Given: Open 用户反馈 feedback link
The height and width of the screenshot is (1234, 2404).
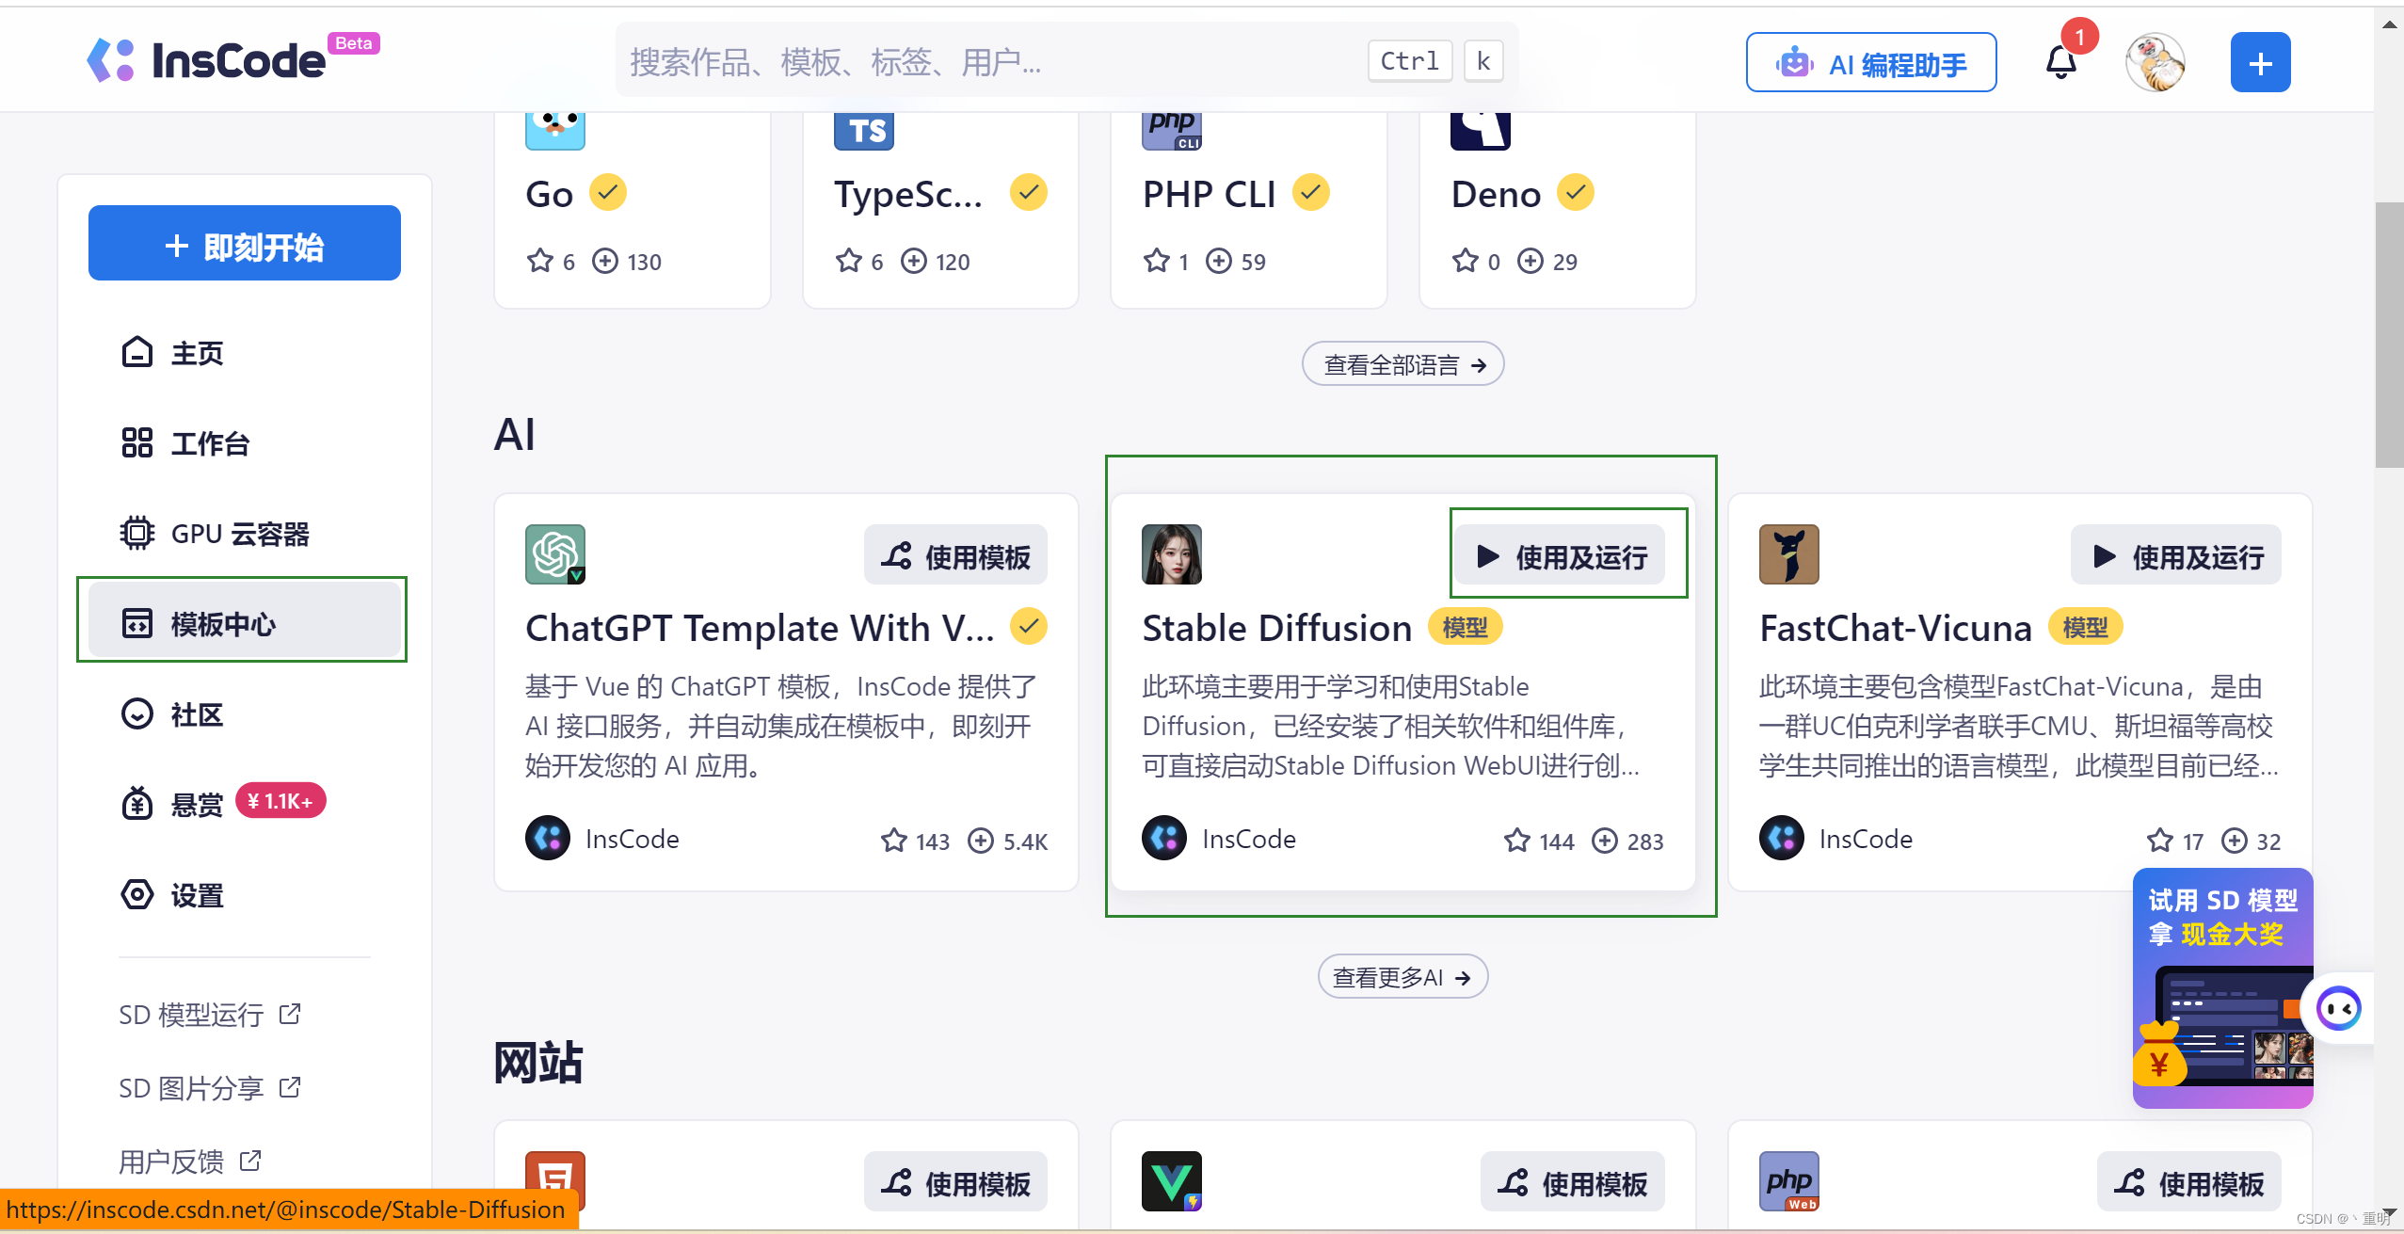Looking at the screenshot, I should point(189,1162).
